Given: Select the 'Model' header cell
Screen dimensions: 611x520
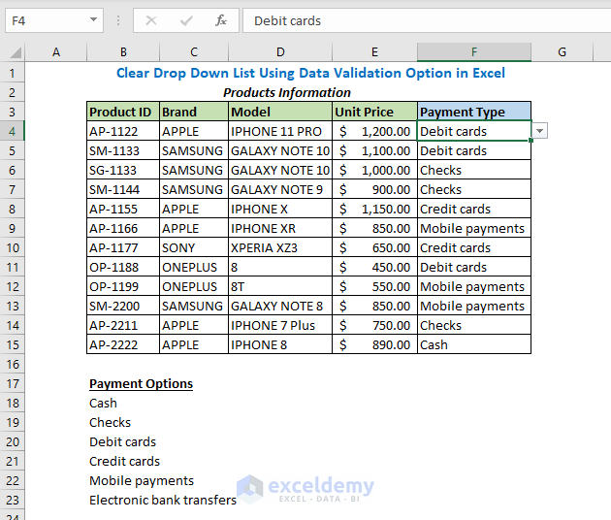Looking at the screenshot, I should click(x=280, y=112).
